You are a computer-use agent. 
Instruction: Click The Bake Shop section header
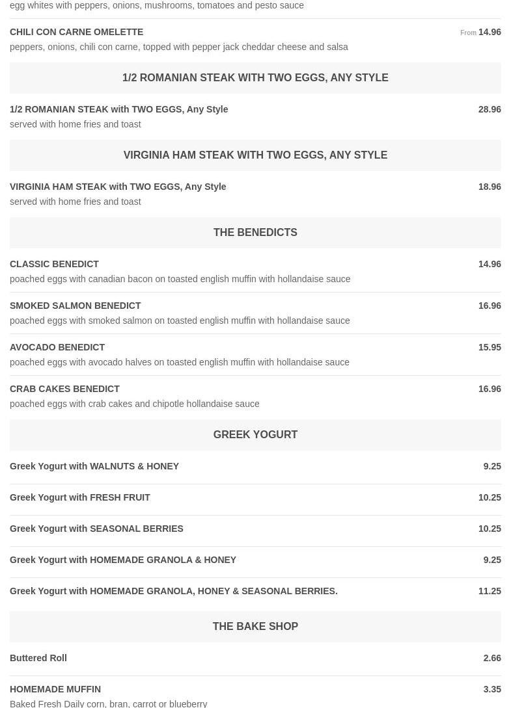(255, 627)
